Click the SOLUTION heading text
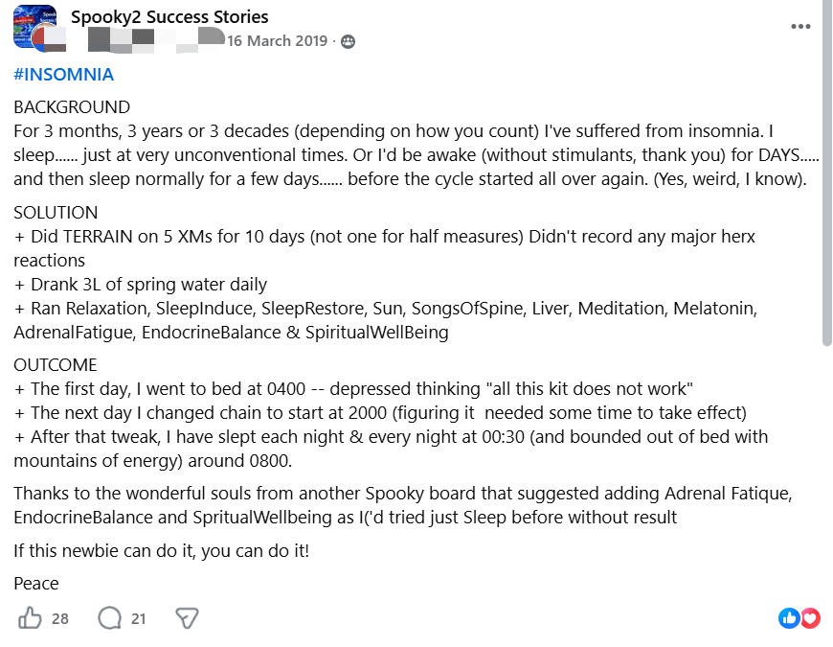 pos(56,212)
